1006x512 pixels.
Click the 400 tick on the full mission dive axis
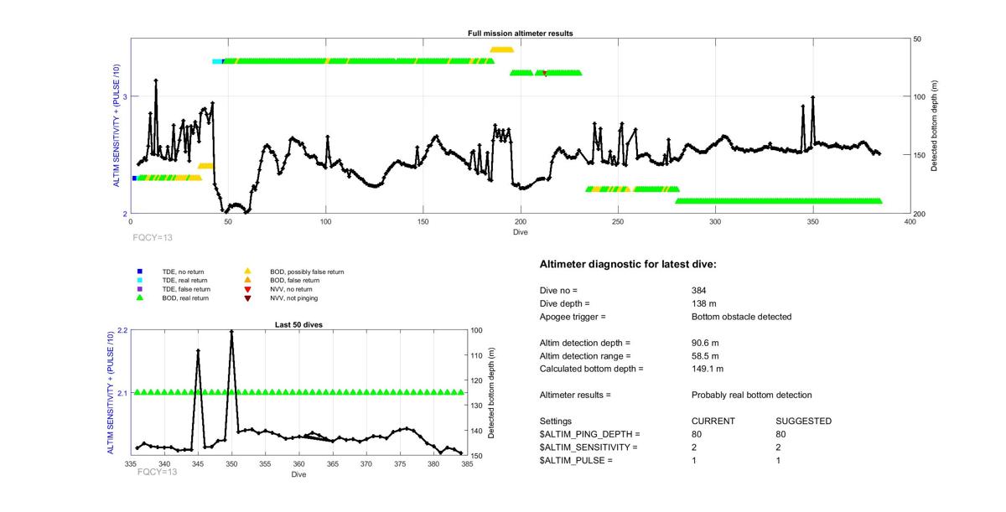click(910, 222)
